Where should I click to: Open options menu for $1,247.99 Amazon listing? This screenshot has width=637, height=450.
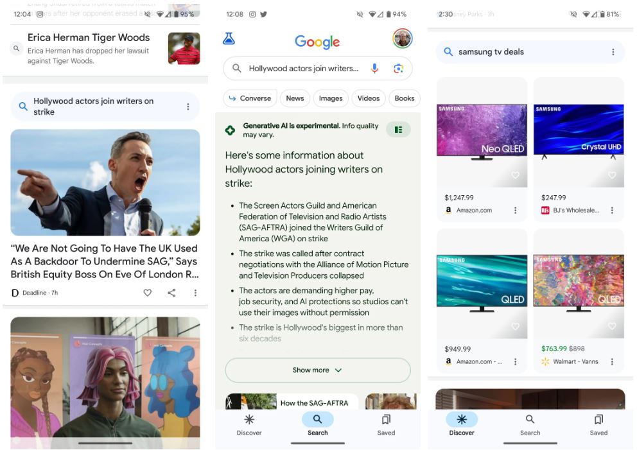[515, 210]
